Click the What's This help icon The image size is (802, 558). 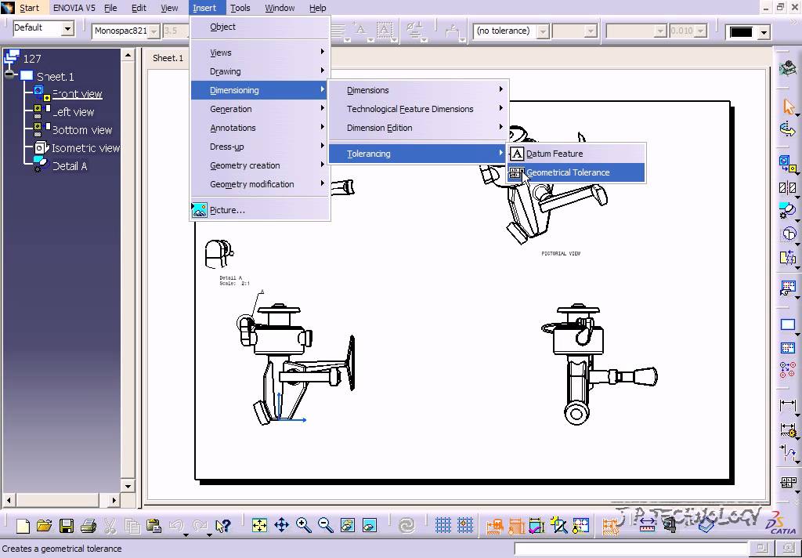click(223, 526)
